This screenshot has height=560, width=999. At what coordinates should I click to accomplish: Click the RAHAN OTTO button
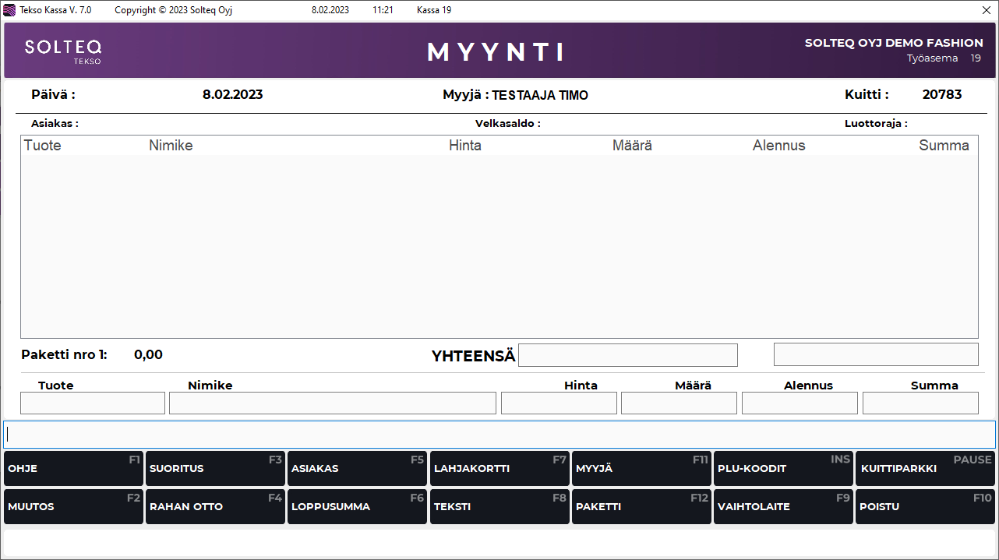pos(215,506)
